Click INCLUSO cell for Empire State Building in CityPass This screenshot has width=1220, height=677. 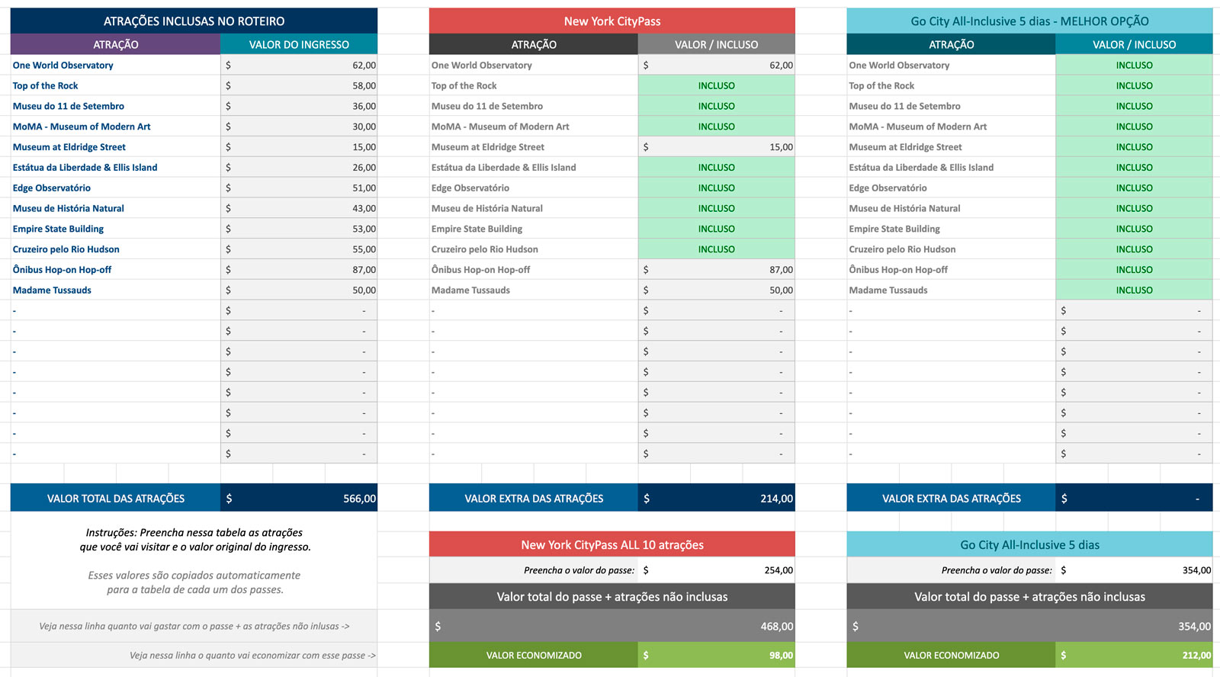click(717, 229)
